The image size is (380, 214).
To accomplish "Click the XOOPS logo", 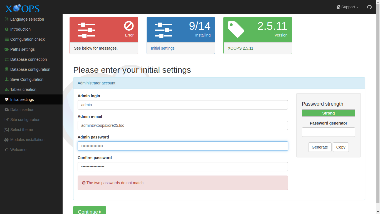I will pos(22,8).
